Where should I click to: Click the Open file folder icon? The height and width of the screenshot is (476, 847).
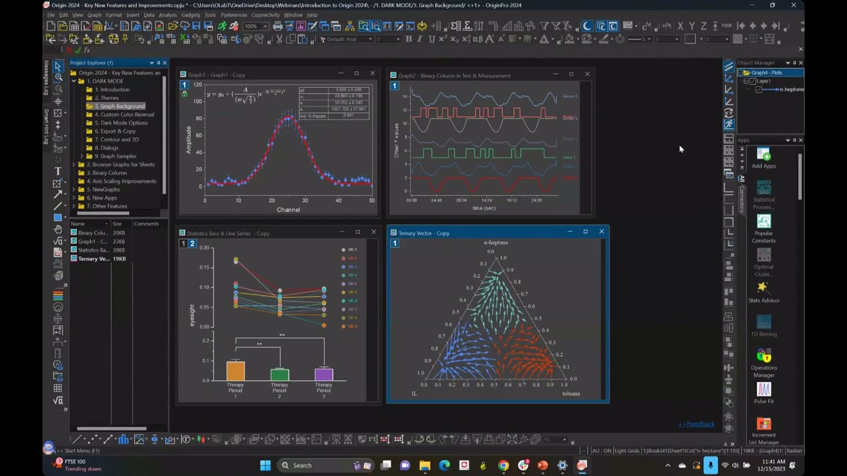[x=173, y=26]
